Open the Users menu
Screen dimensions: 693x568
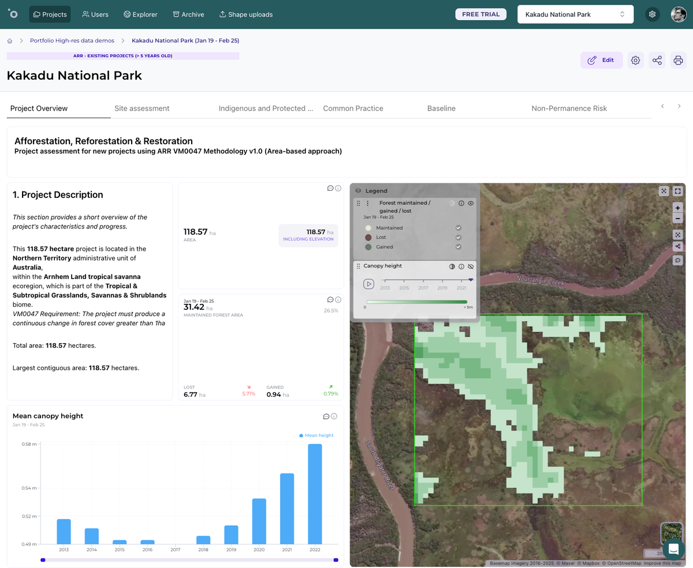click(x=95, y=14)
